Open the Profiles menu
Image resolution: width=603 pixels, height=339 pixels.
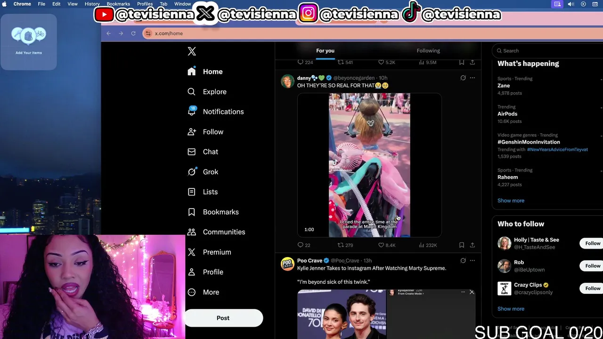pyautogui.click(x=145, y=4)
